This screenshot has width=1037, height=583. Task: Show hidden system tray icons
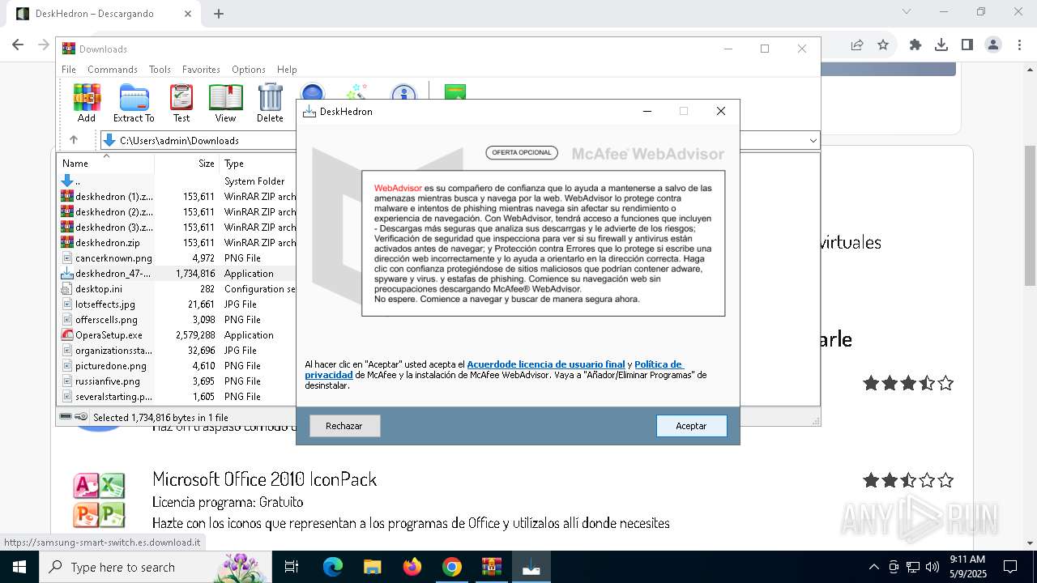(873, 567)
